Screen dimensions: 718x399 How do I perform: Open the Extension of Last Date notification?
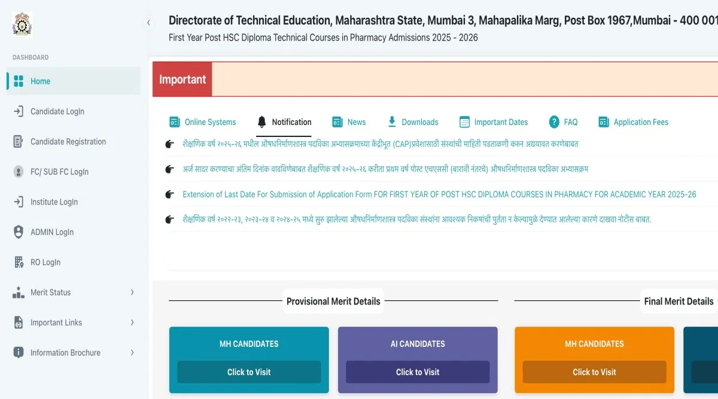click(x=439, y=194)
